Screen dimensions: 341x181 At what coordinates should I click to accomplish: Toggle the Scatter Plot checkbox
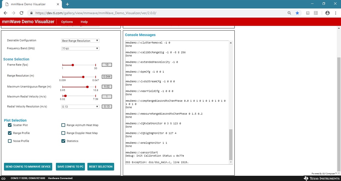click(10, 125)
